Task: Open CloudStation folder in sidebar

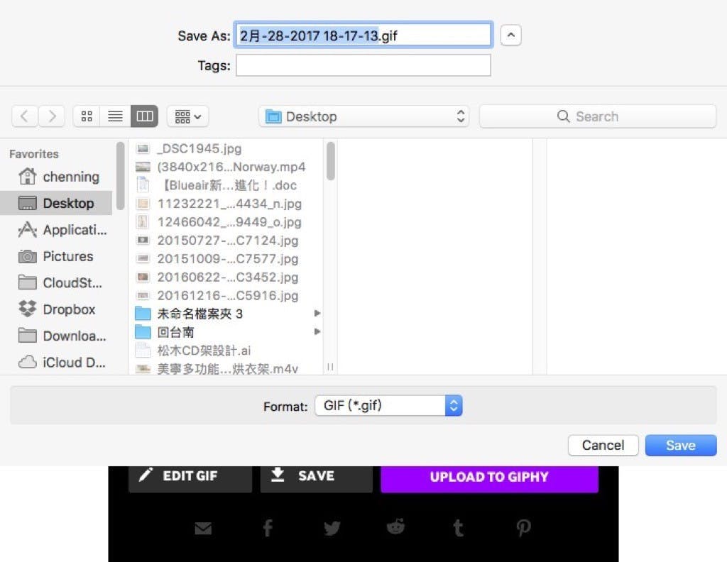Action: point(60,282)
